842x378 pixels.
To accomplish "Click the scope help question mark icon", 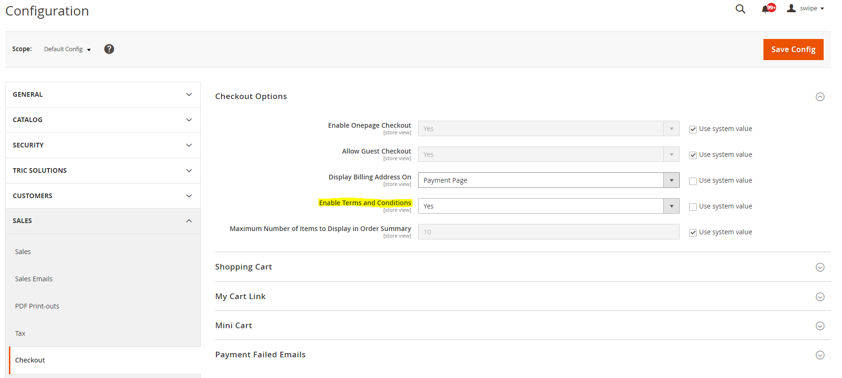I will pos(109,49).
